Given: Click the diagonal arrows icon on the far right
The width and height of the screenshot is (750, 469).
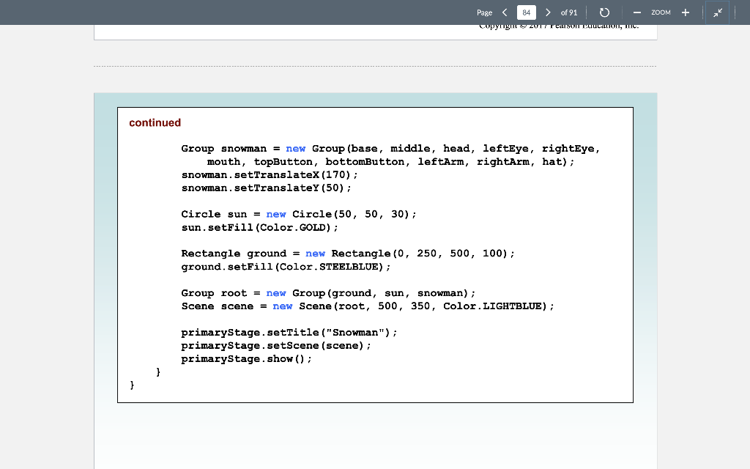Looking at the screenshot, I should click(x=717, y=12).
